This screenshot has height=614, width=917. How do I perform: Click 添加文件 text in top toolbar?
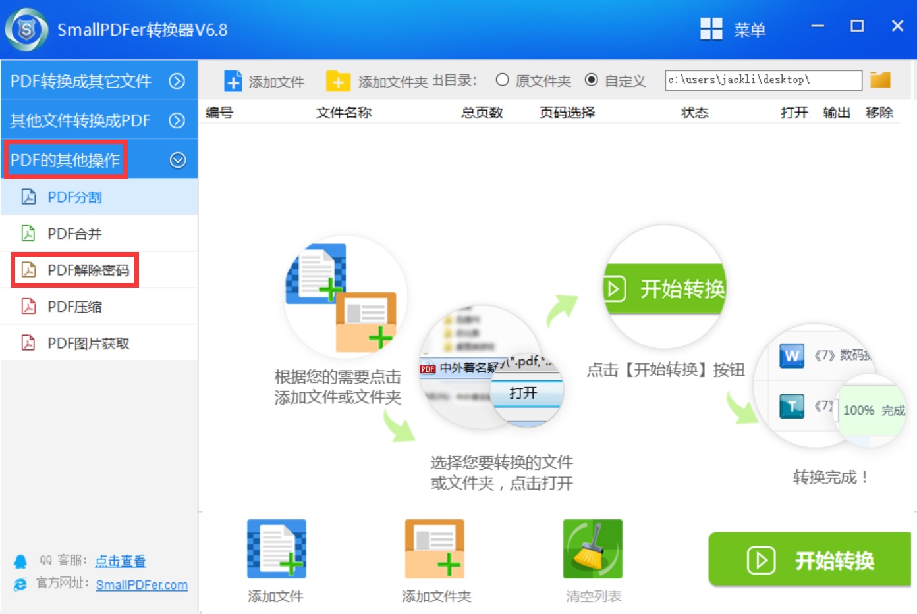(x=276, y=82)
